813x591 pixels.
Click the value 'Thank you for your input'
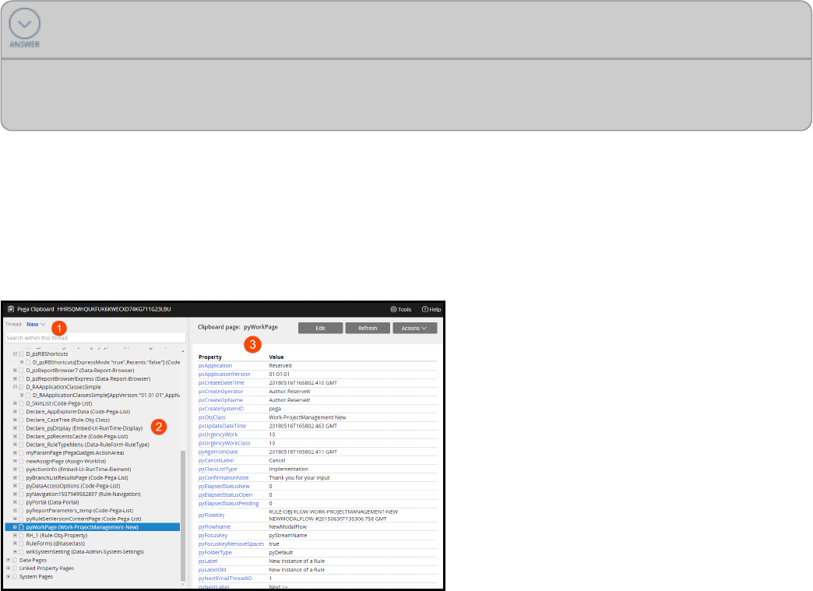coord(299,478)
